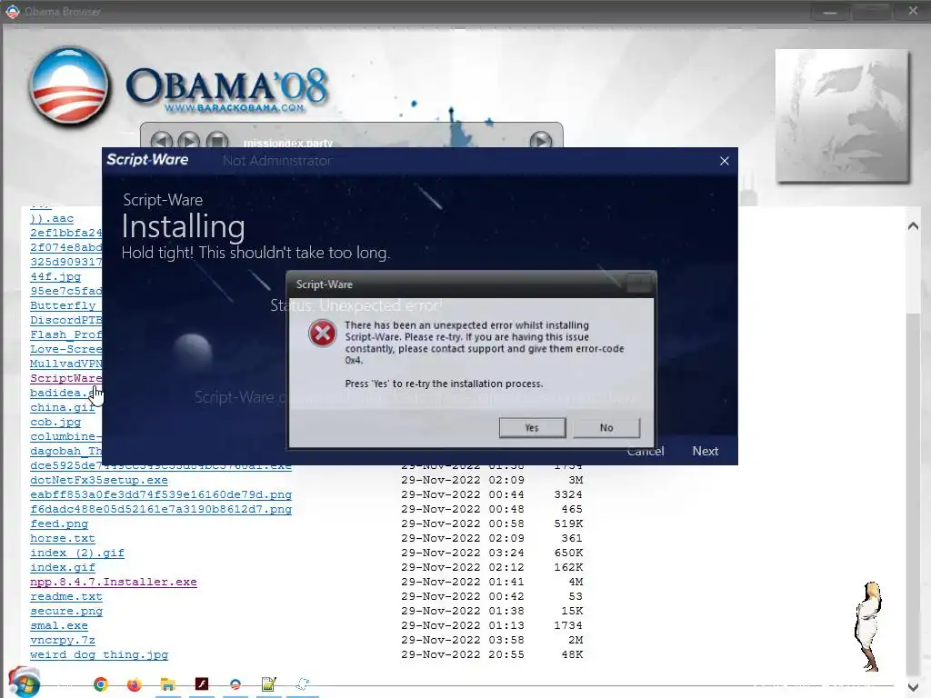Open the f6dadc488e05d52161e7a3190b8612d7.png link
The width and height of the screenshot is (931, 698).
pos(161,509)
